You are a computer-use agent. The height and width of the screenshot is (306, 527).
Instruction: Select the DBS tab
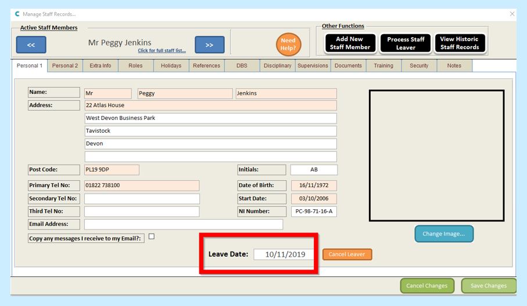click(x=242, y=66)
